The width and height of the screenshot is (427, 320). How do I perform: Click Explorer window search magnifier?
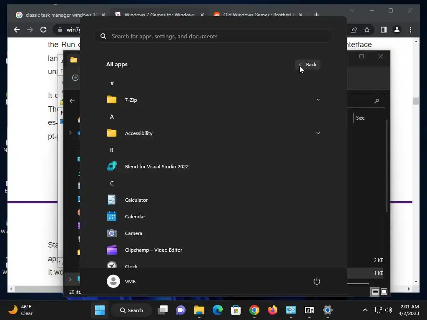pos(377,101)
